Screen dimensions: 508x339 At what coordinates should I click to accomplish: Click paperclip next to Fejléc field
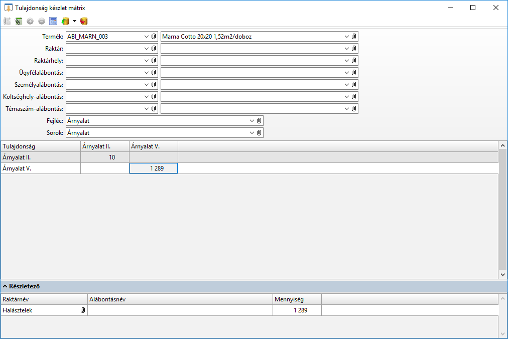pyautogui.click(x=259, y=121)
